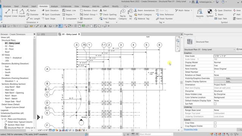Close the Project Browser panel
The image size is (242, 136).
click(x=34, y=34)
